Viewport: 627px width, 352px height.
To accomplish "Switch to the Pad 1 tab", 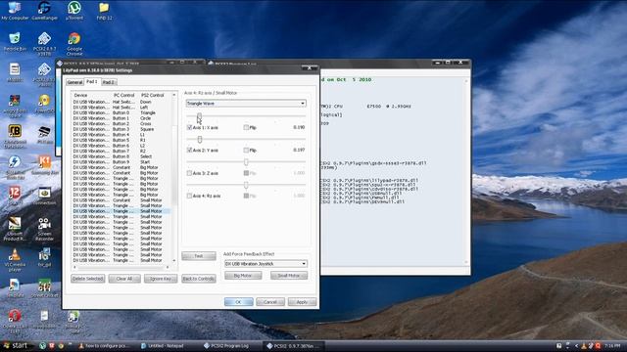I will click(92, 82).
